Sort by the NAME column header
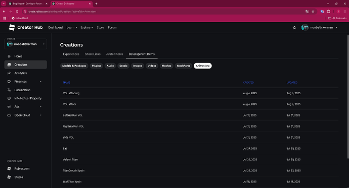The width and height of the screenshot is (349, 188). (x=66, y=83)
